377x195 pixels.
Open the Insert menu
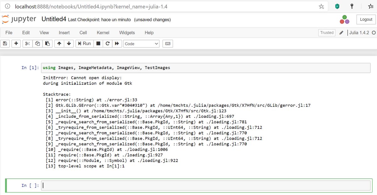point(64,33)
